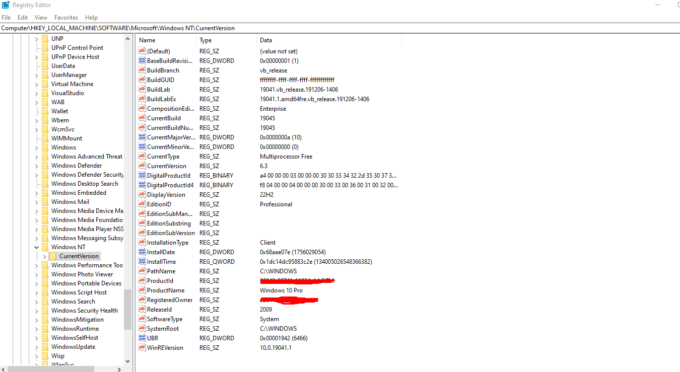Click the Registry Editor app icon in title bar
This screenshot has height=372, width=680.
(5, 5)
